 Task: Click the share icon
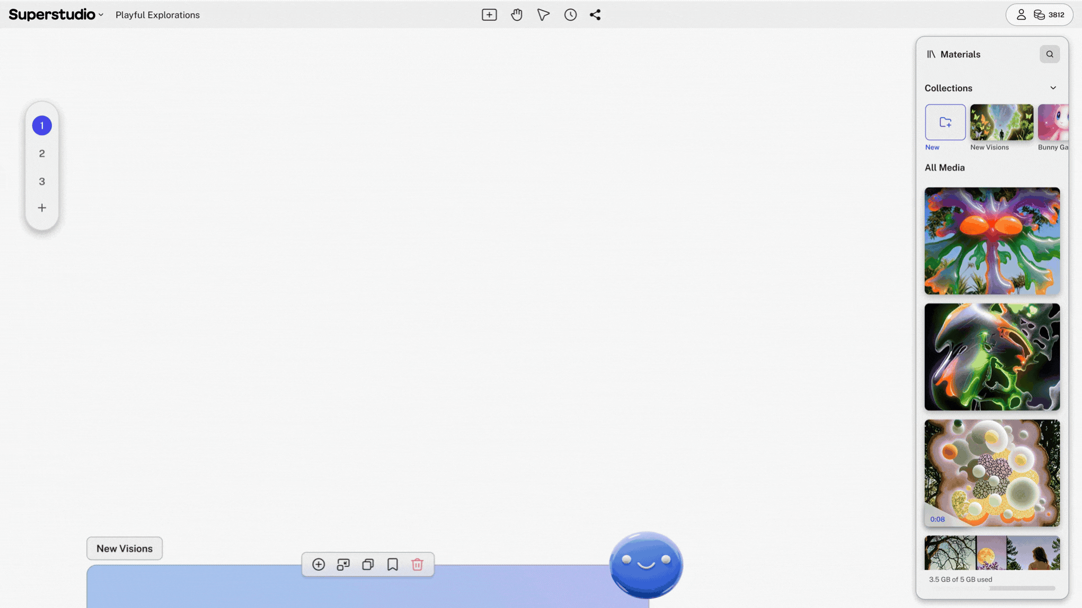(595, 15)
